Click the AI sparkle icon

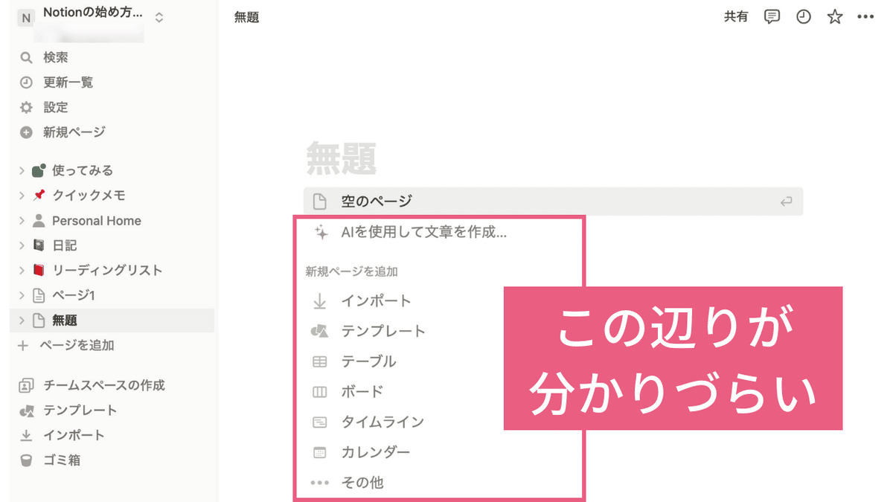[321, 232]
